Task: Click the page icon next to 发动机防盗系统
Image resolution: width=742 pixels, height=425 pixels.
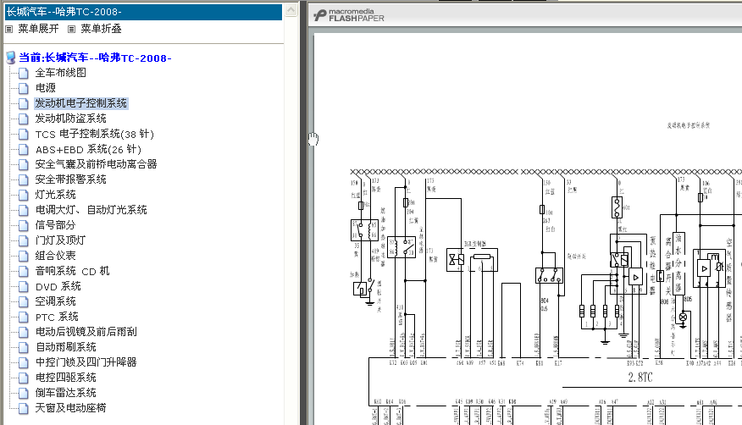Action: pos(23,119)
